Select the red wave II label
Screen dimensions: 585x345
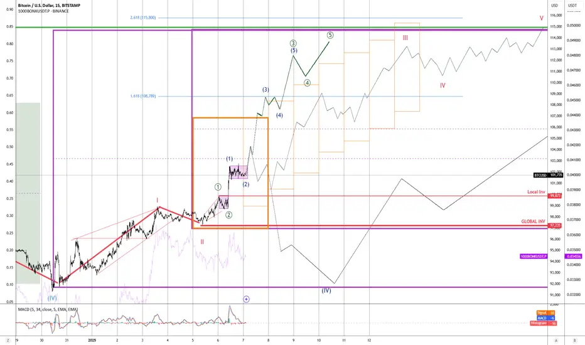click(x=202, y=242)
